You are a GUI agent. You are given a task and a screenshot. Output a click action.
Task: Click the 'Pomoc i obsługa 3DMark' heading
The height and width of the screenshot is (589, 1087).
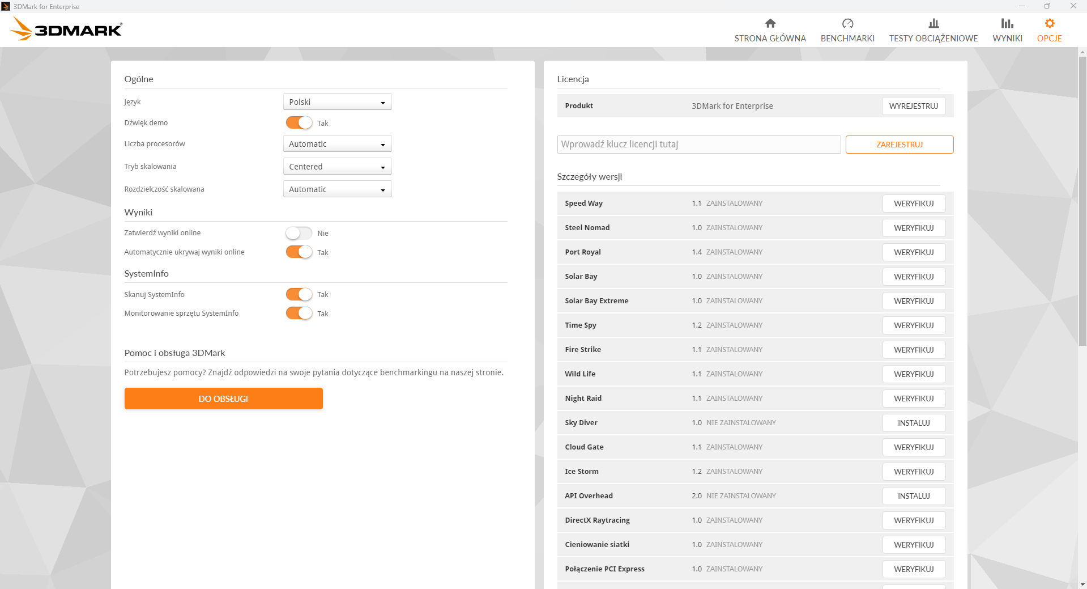[174, 353]
